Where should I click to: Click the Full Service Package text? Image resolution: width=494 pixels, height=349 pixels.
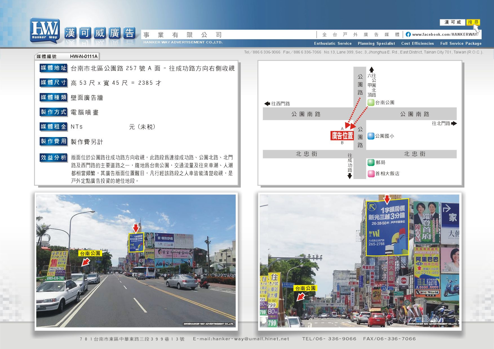(461, 43)
